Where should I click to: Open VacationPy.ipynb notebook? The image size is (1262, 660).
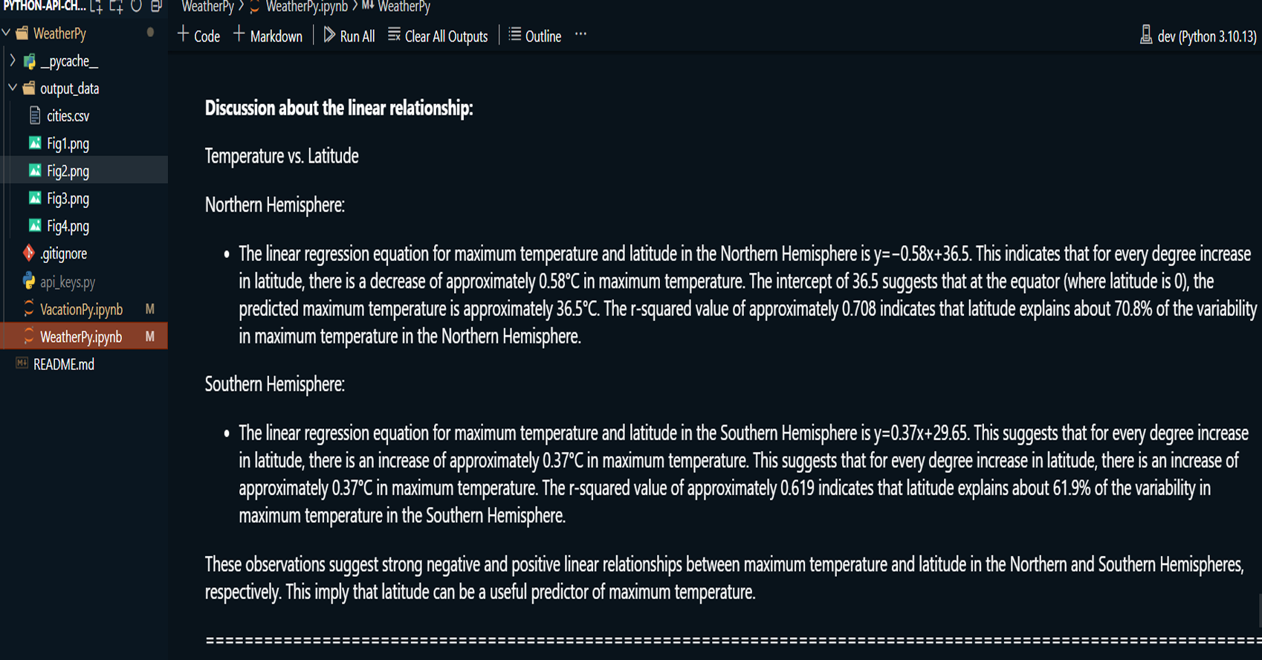pyautogui.click(x=81, y=309)
